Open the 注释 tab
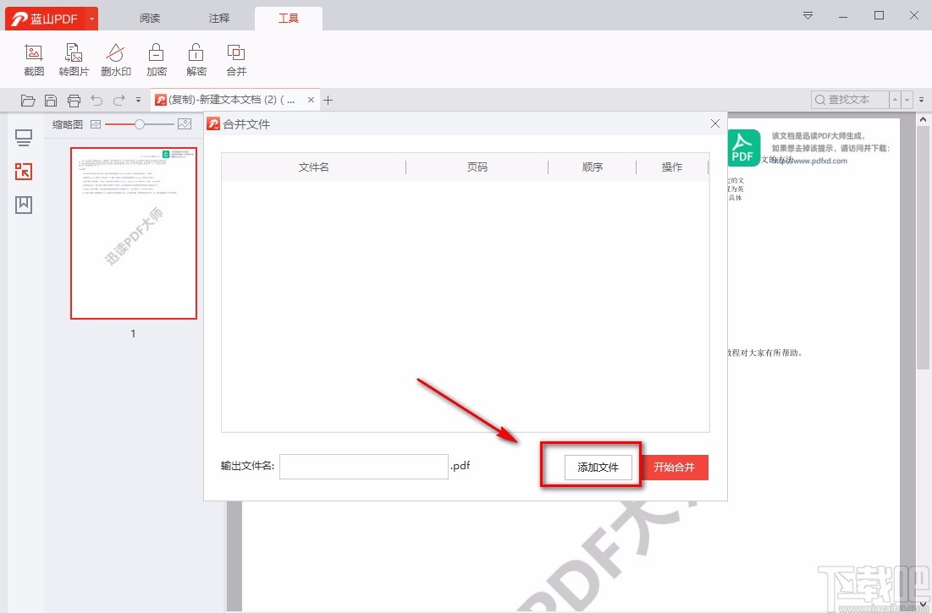This screenshot has height=613, width=932. 218,19
